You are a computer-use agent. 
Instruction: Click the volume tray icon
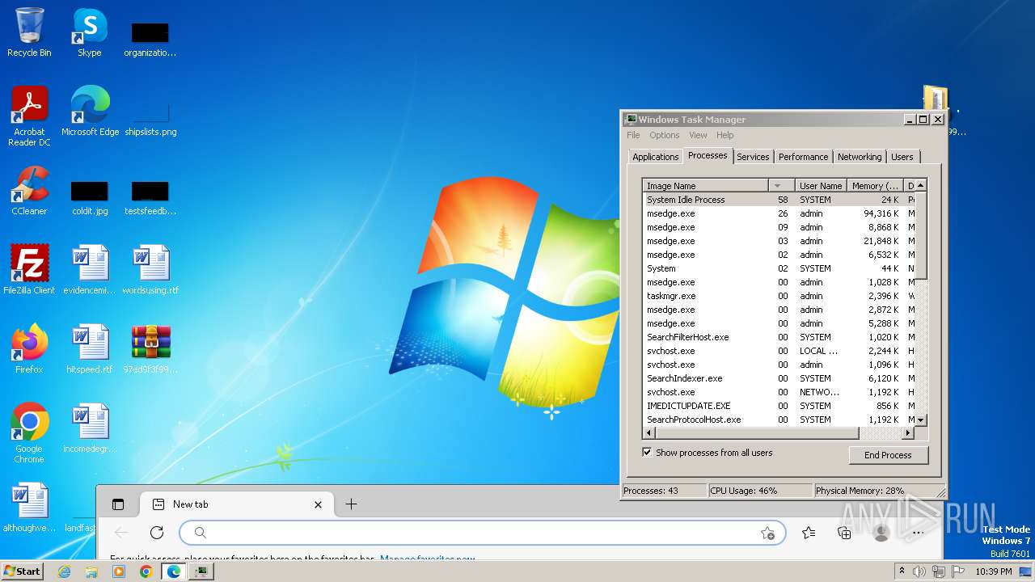click(x=919, y=571)
